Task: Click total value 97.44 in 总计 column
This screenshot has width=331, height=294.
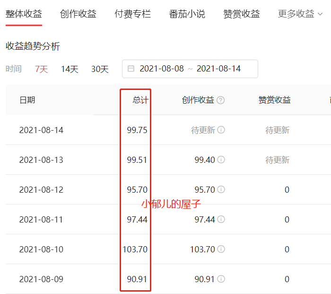Action: click(137, 219)
